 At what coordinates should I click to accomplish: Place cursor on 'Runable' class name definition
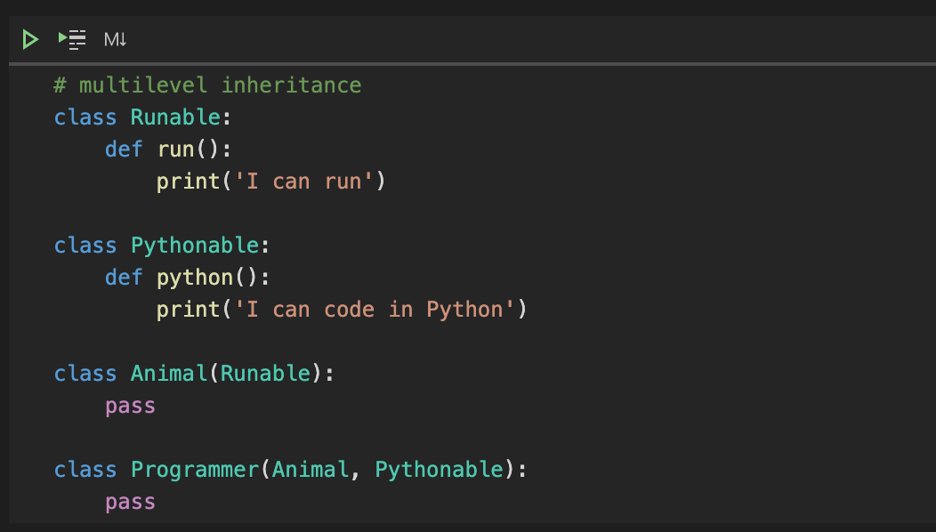point(175,117)
